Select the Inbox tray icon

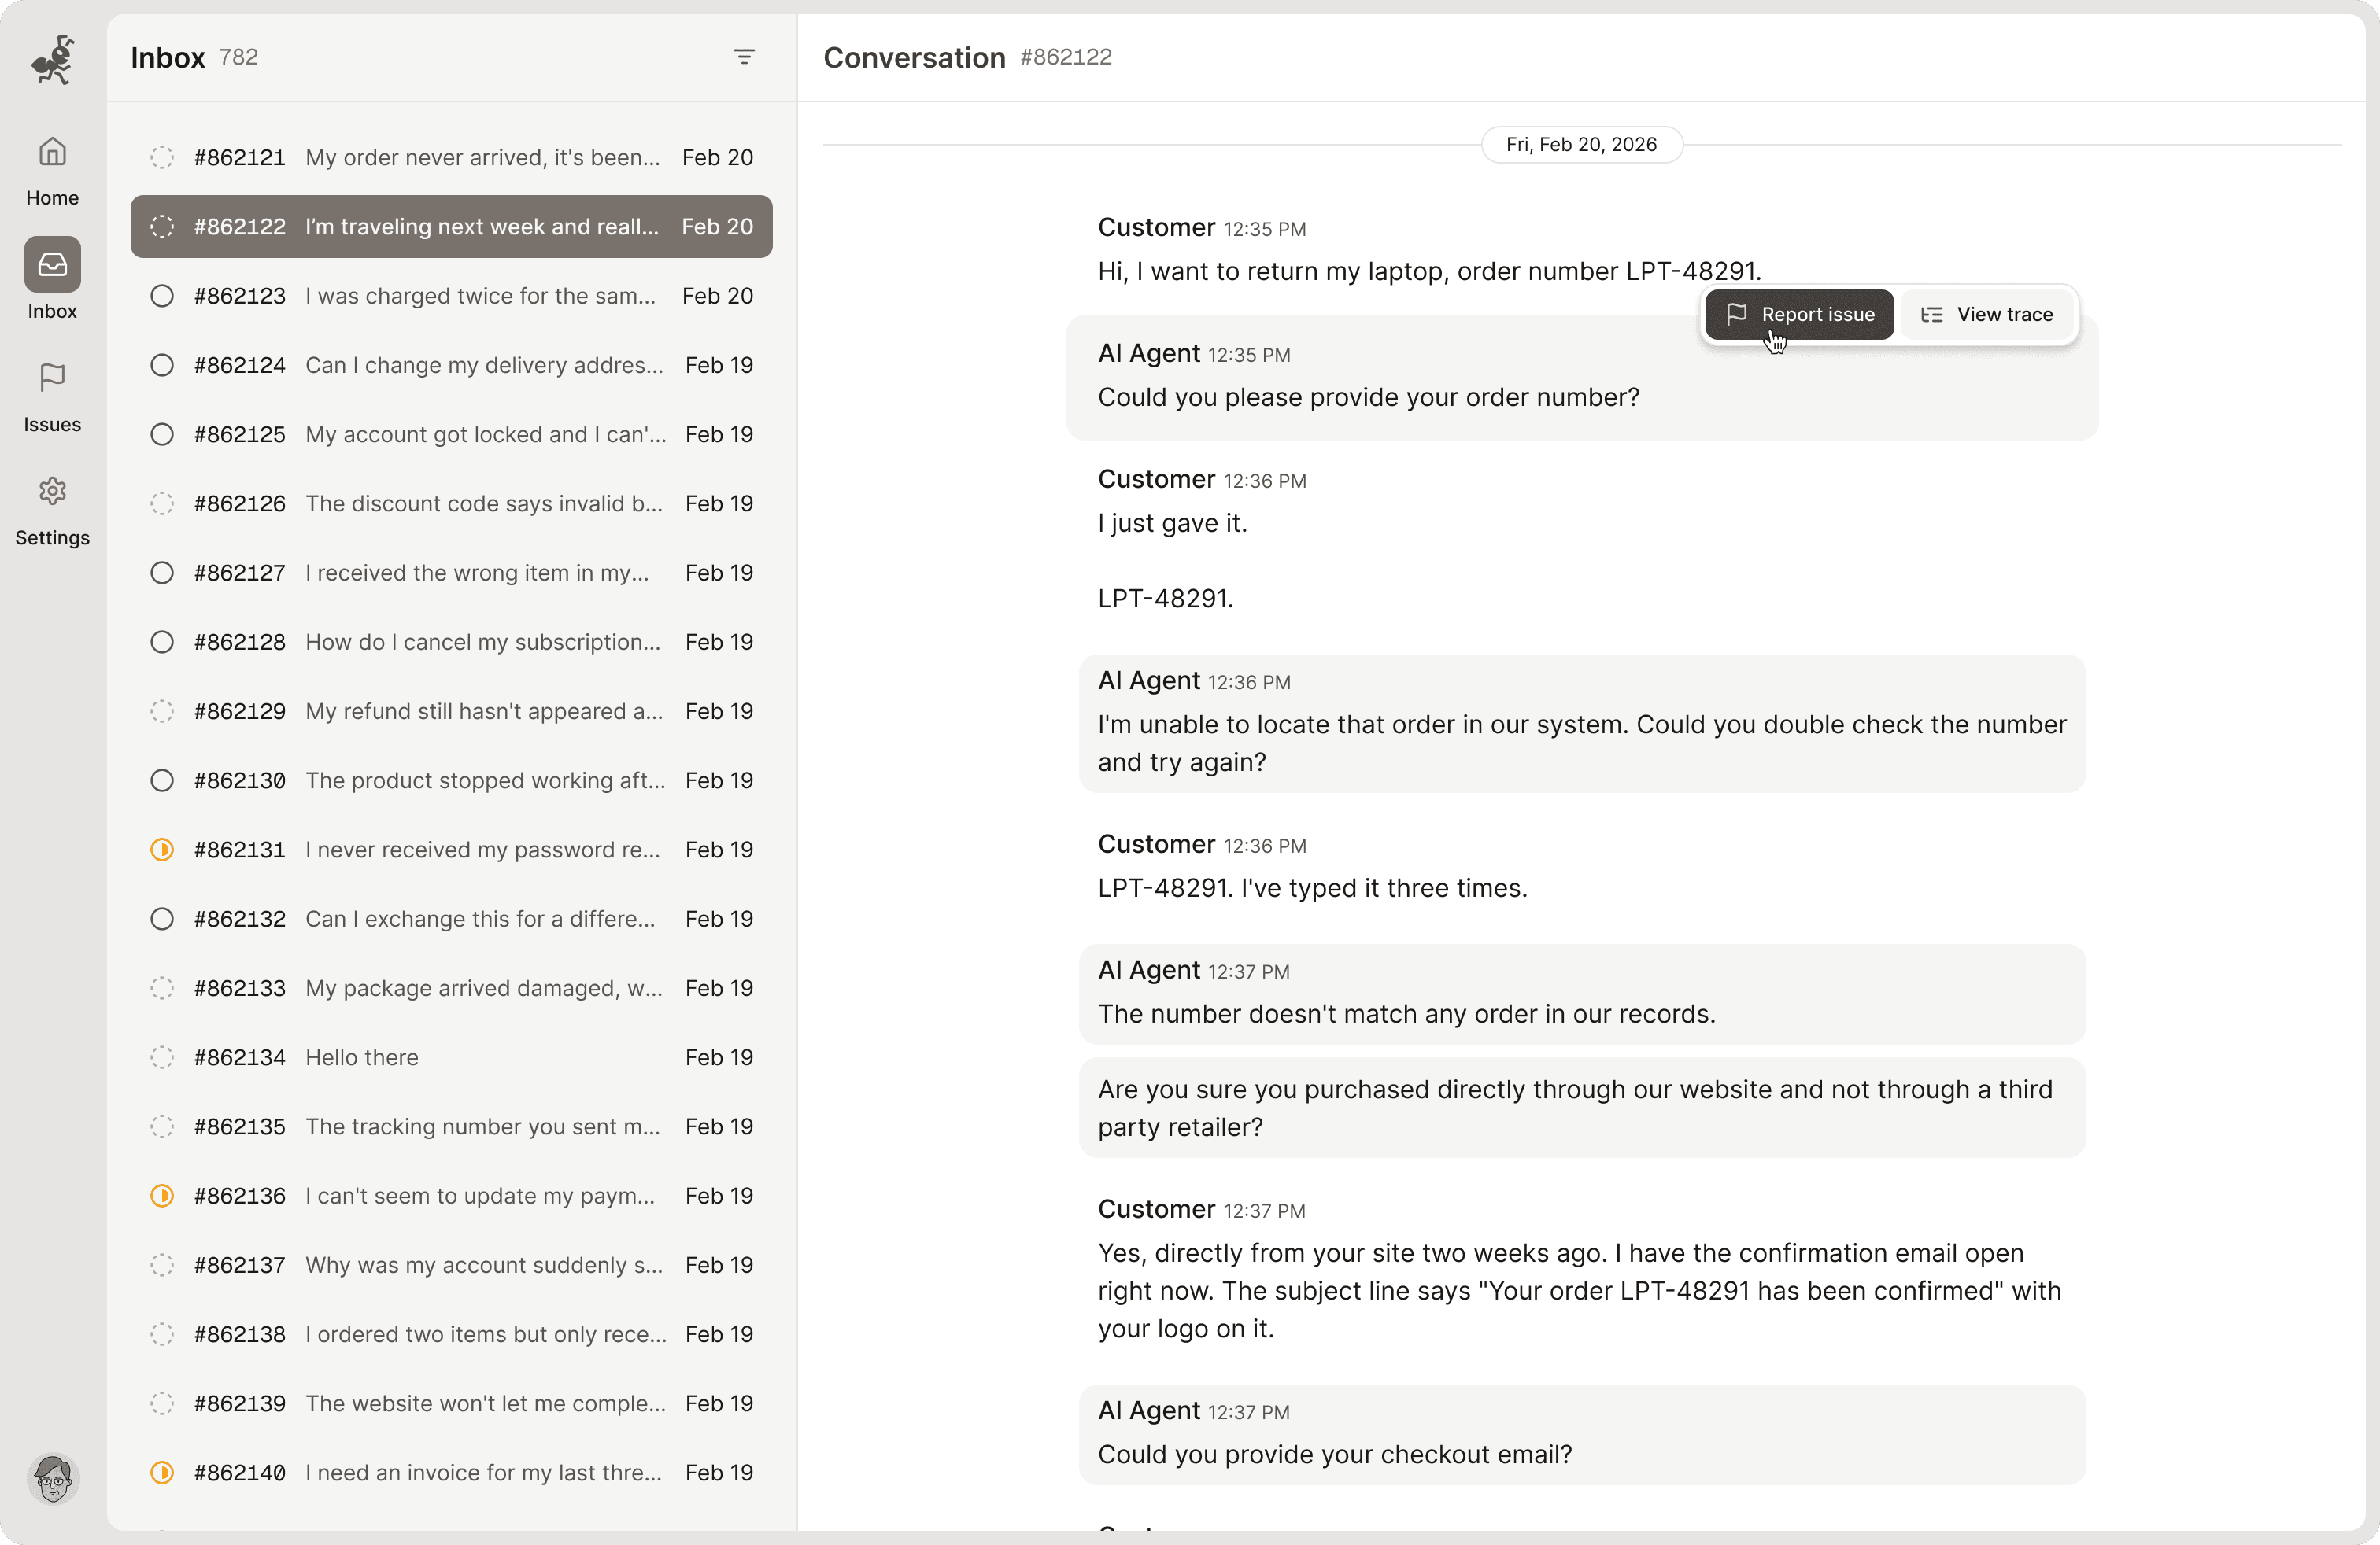click(52, 265)
